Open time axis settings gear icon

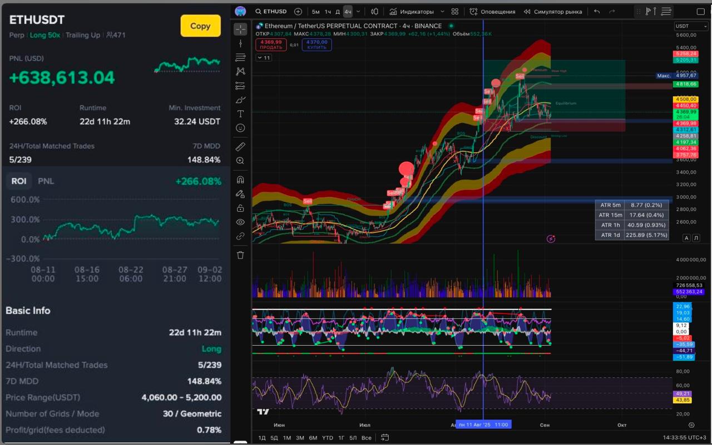691,425
